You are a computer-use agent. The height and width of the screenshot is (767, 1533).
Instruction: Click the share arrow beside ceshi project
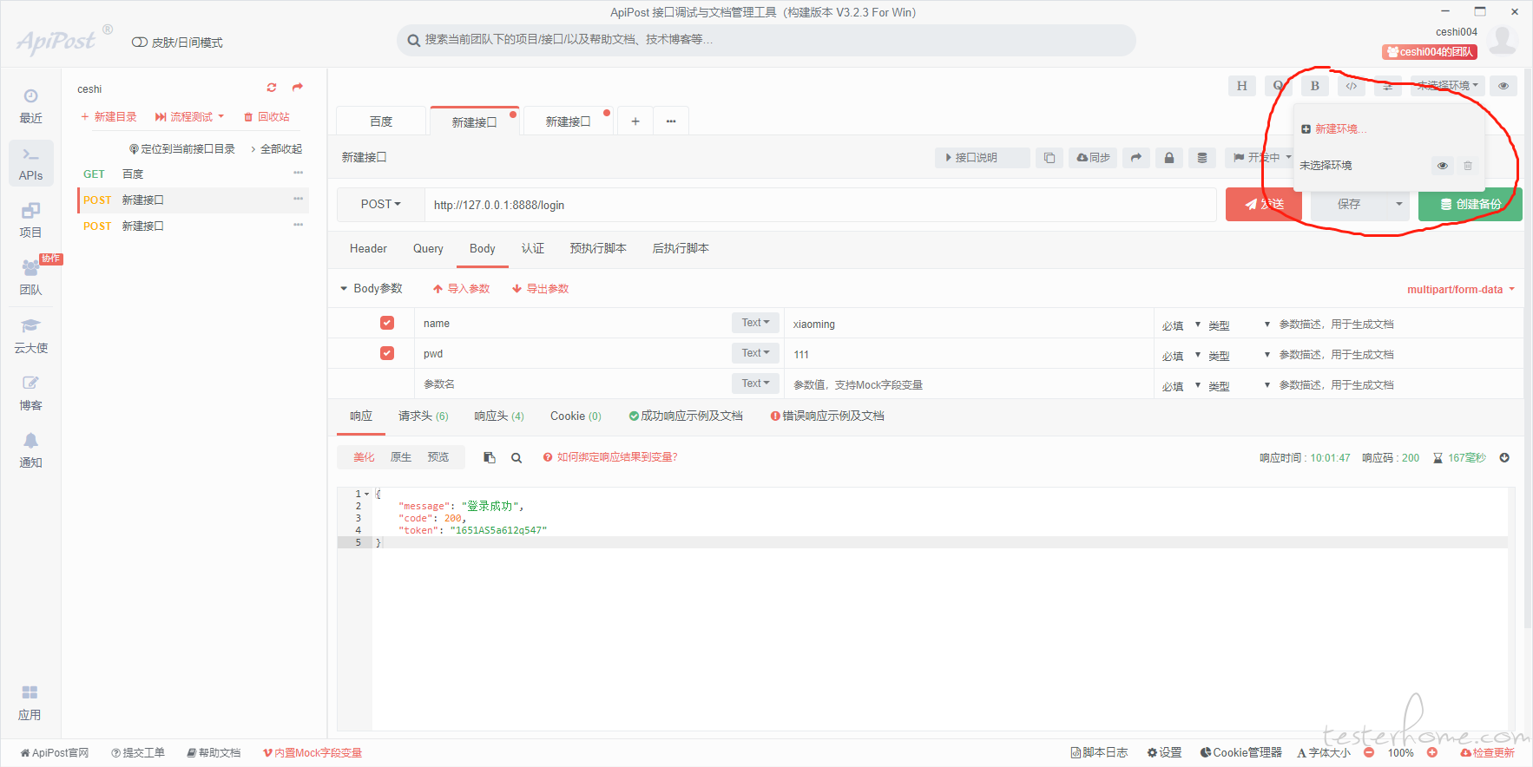click(x=298, y=88)
